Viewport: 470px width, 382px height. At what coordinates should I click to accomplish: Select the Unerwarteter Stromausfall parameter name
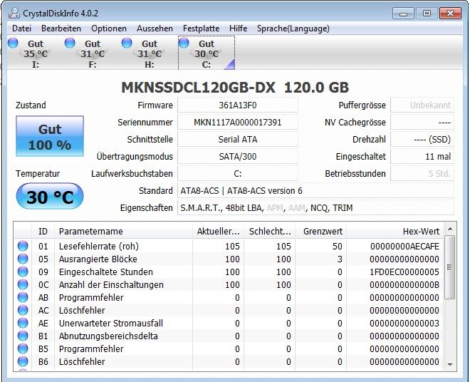tap(111, 323)
